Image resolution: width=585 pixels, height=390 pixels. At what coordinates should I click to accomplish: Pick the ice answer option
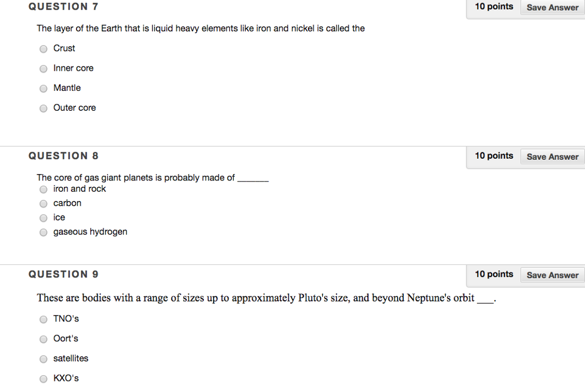tap(43, 218)
